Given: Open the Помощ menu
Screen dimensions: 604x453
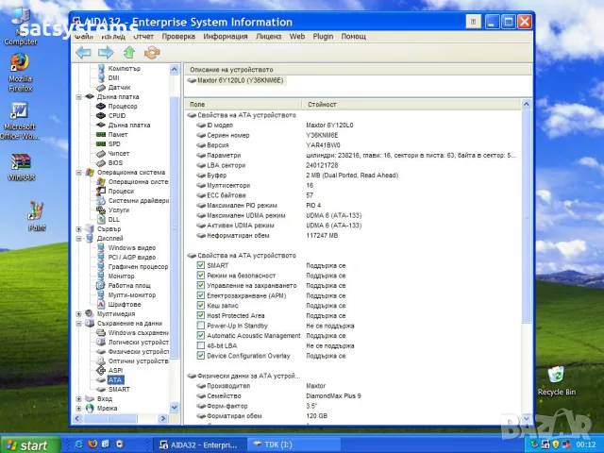Looking at the screenshot, I should tap(353, 36).
